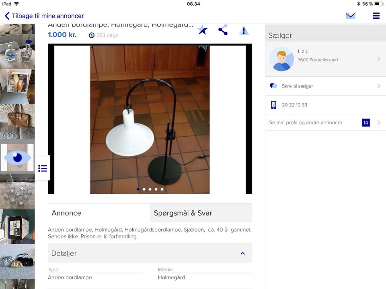Switch to the Annonce tab
This screenshot has height=289, width=386.
click(99, 213)
